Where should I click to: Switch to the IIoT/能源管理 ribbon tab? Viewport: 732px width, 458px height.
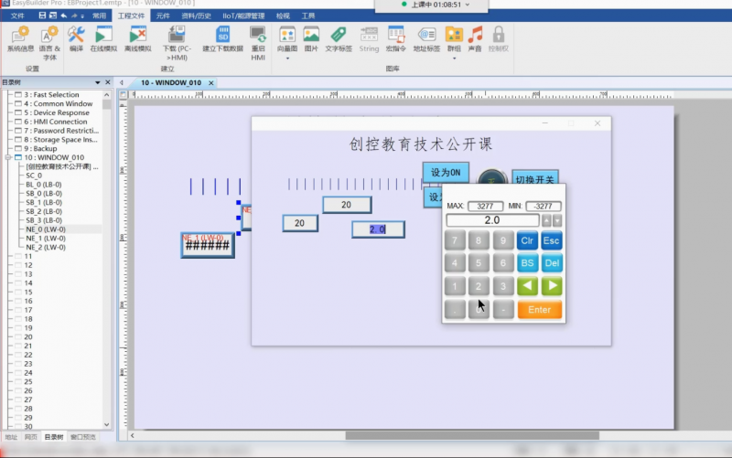tap(243, 16)
